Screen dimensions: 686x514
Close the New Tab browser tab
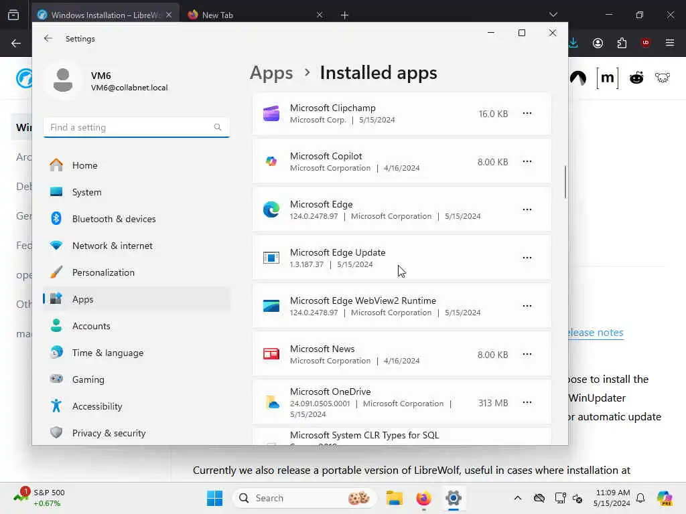click(x=320, y=15)
